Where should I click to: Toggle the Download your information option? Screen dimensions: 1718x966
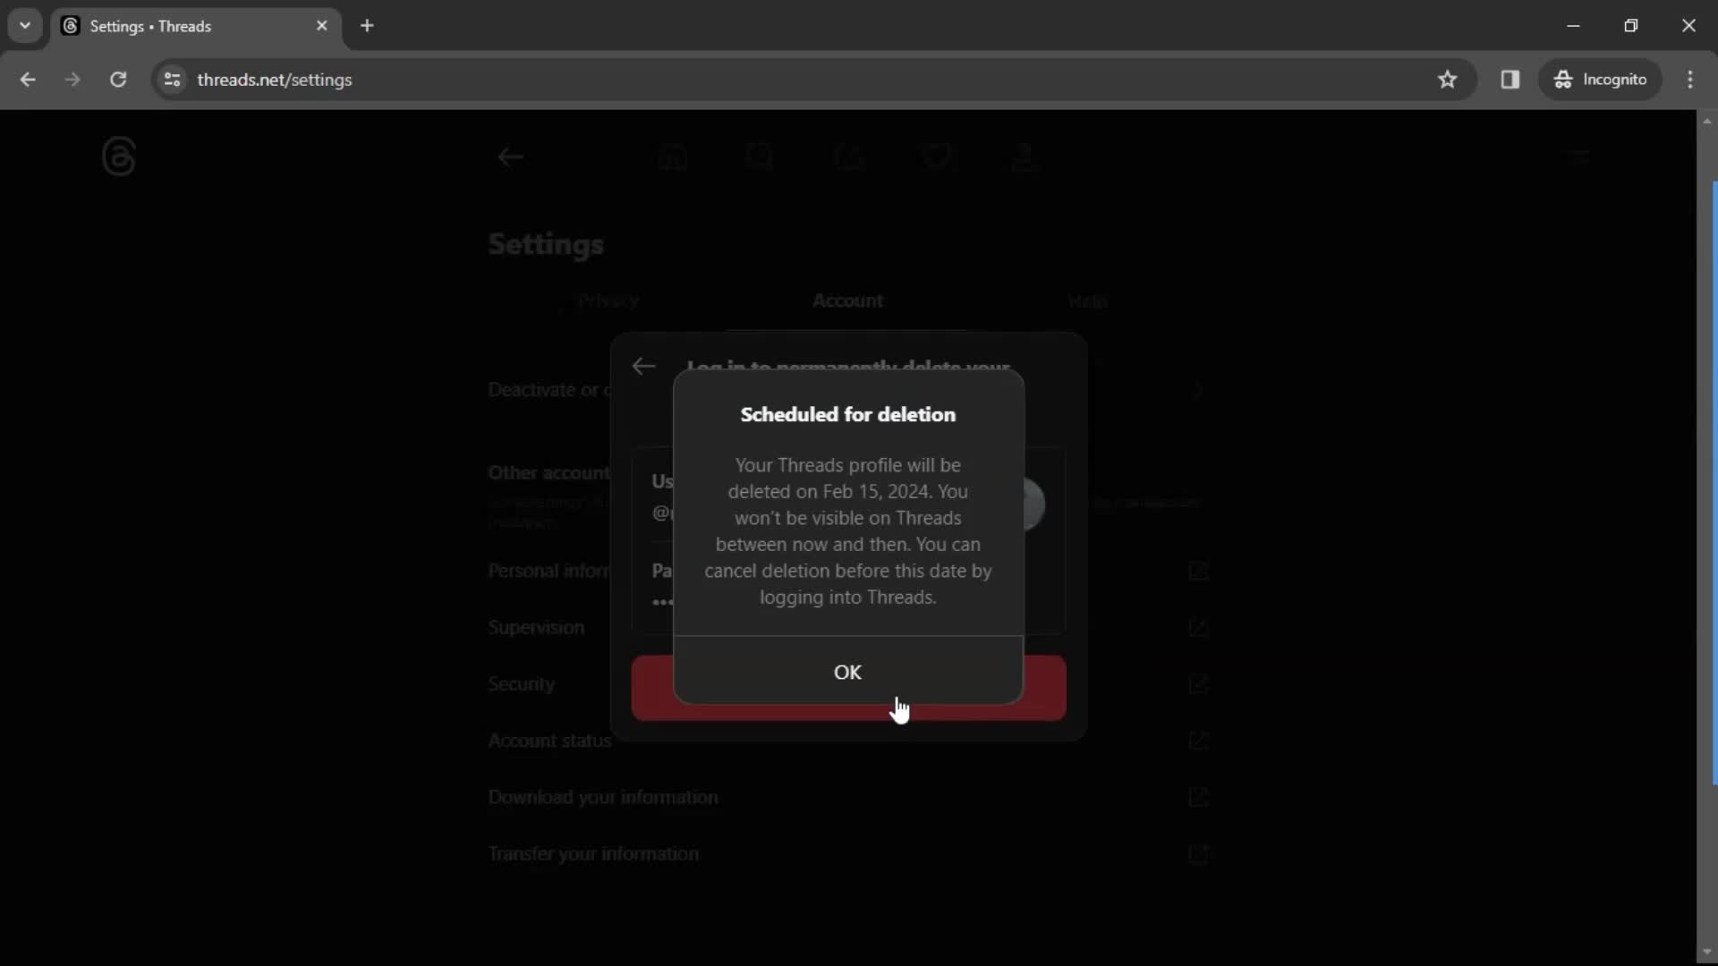click(x=1199, y=797)
